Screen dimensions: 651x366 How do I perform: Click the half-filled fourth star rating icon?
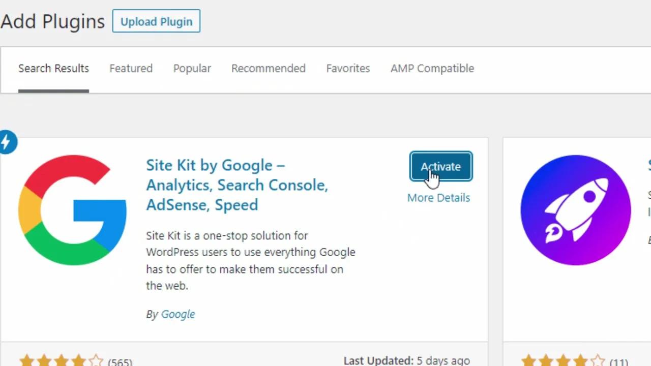pyautogui.click(x=79, y=360)
